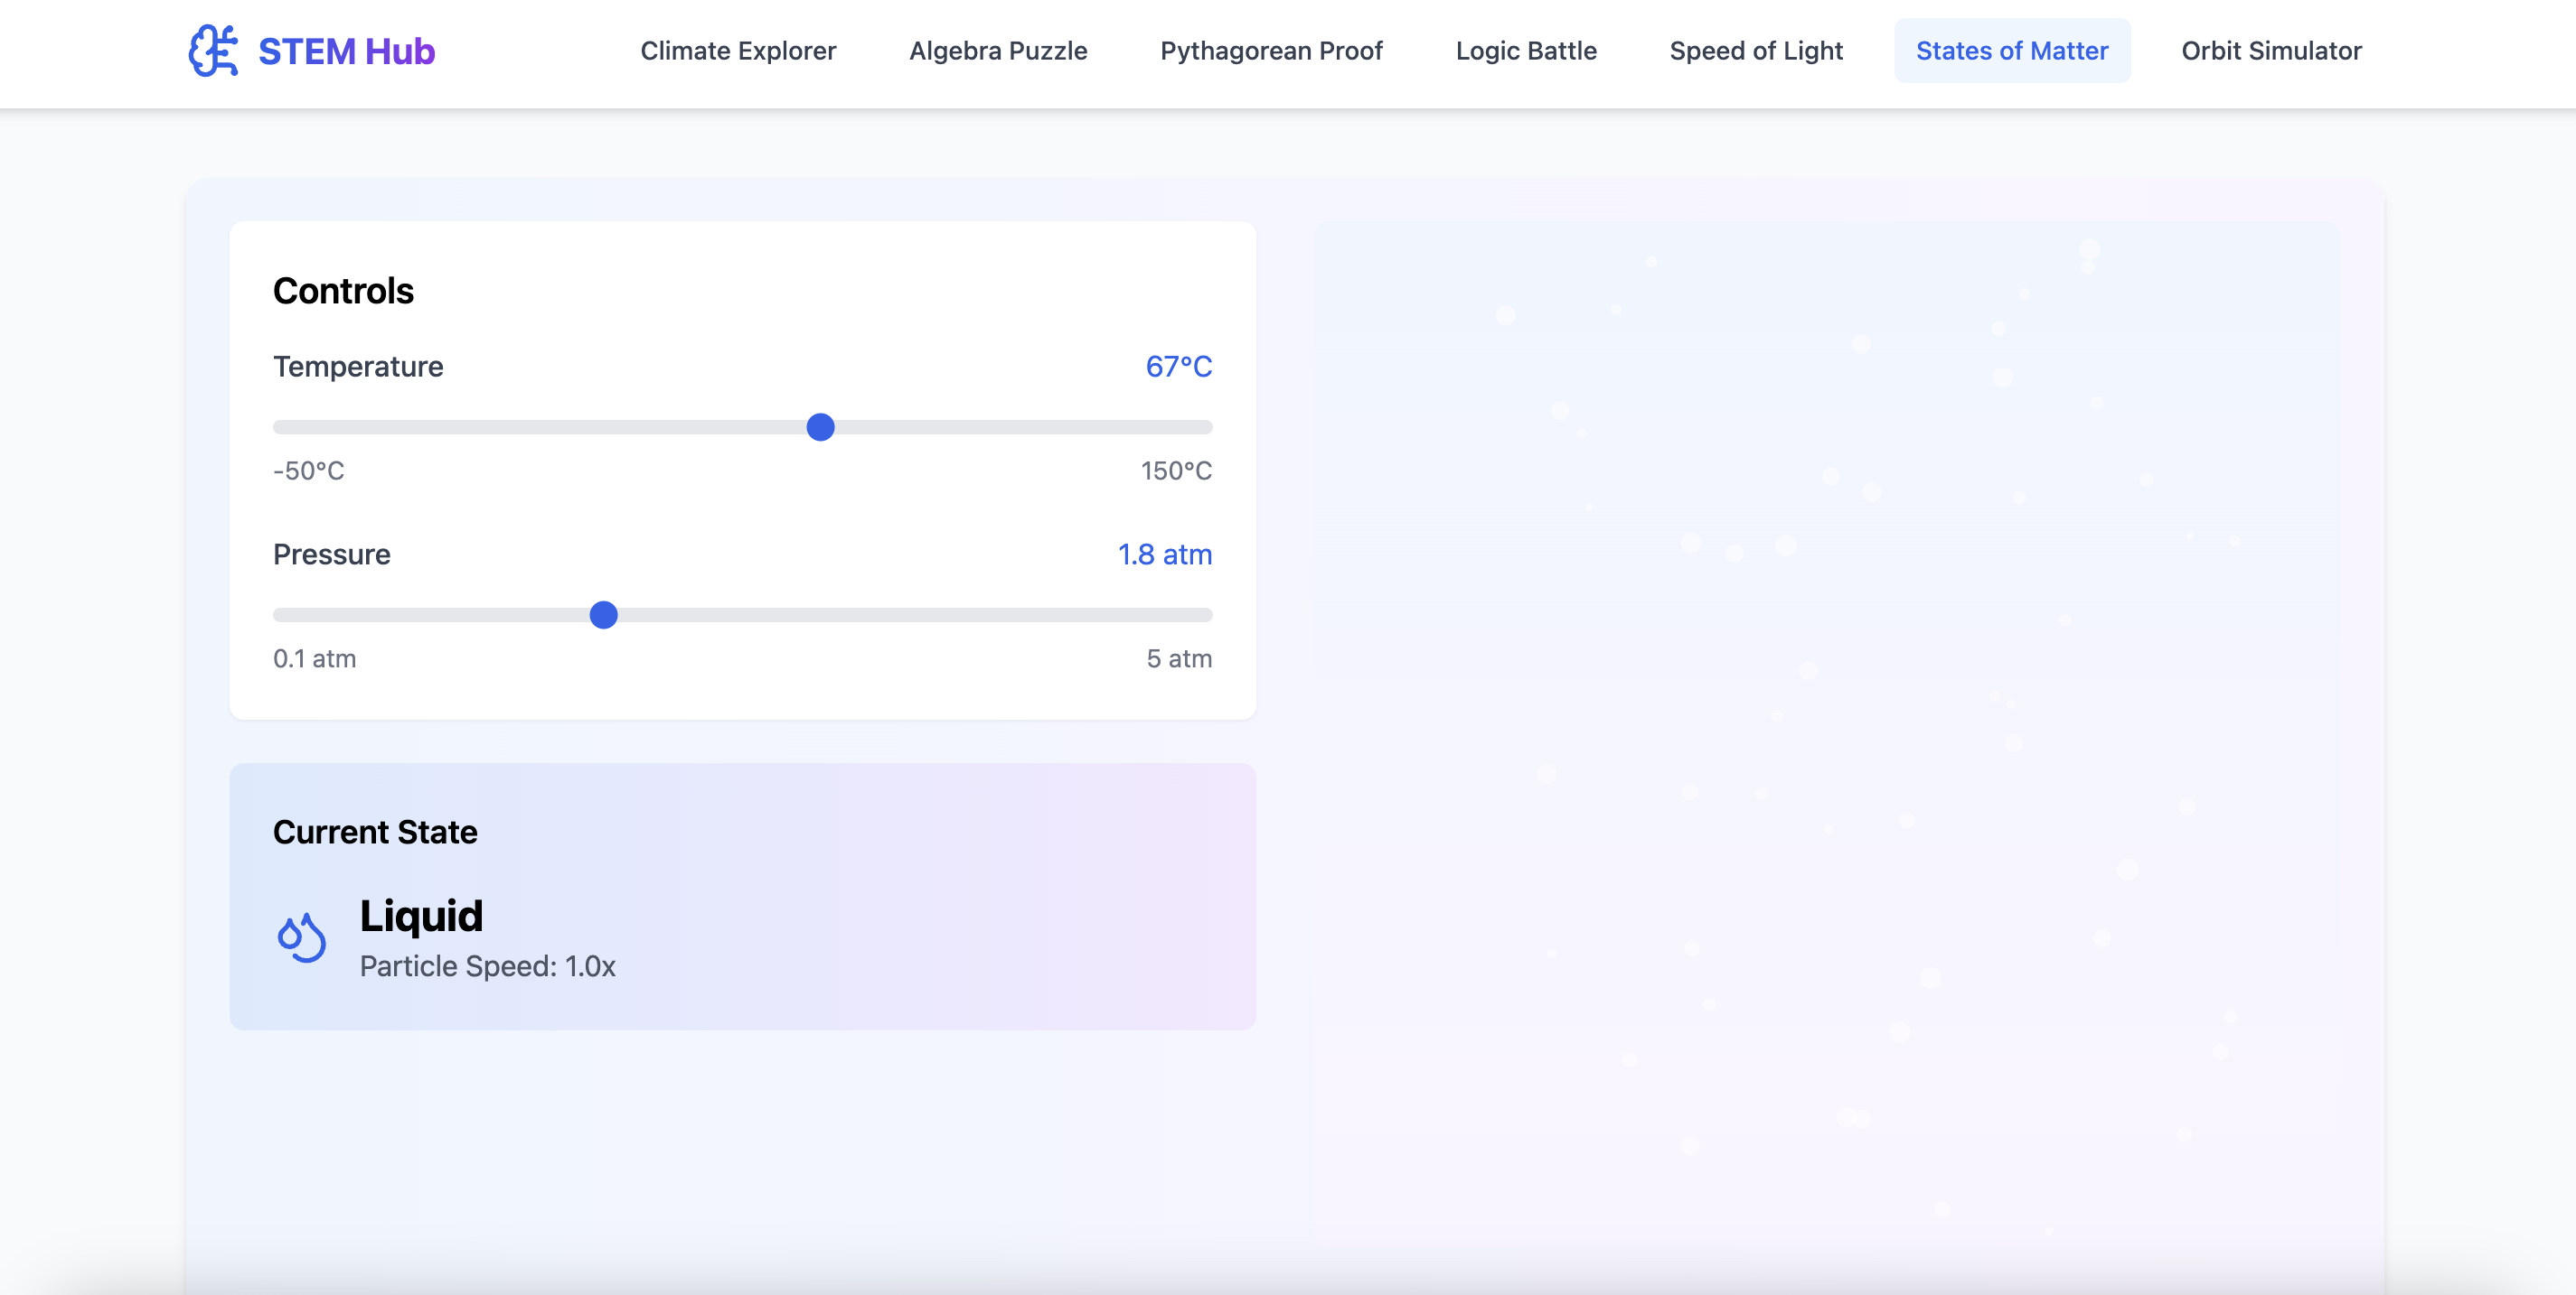
Task: Open the Pythagorean Proof tab
Action: pyautogui.click(x=1271, y=51)
